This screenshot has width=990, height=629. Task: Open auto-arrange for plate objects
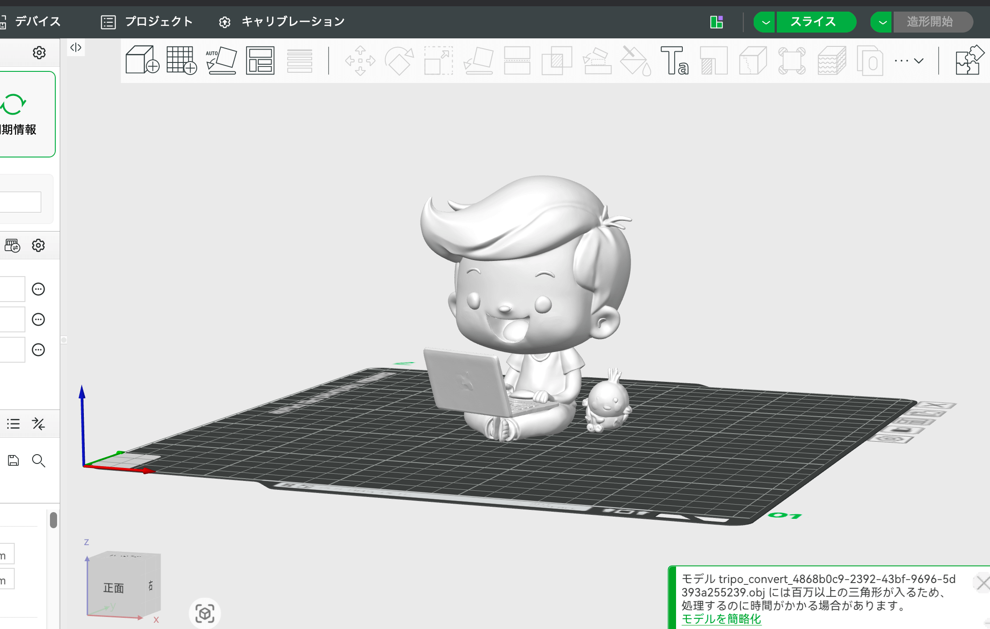(260, 61)
